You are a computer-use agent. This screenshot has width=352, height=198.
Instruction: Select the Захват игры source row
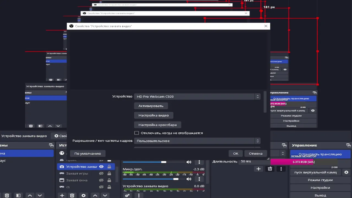pos(86,174)
